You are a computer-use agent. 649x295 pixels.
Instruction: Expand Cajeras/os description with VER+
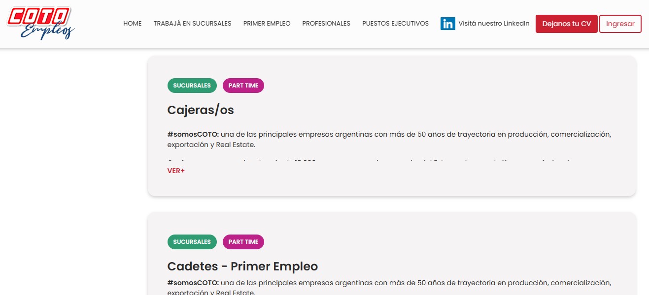click(x=176, y=171)
